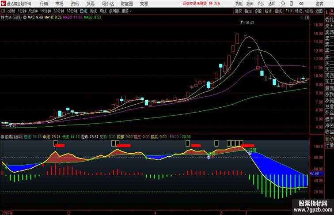Click the 复权 button
334x215 pixels.
pos(238,11)
